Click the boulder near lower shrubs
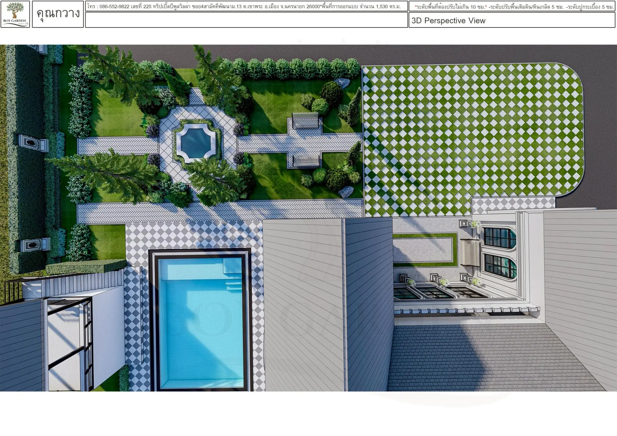Screen dimensions: 617x436 click(346, 192)
